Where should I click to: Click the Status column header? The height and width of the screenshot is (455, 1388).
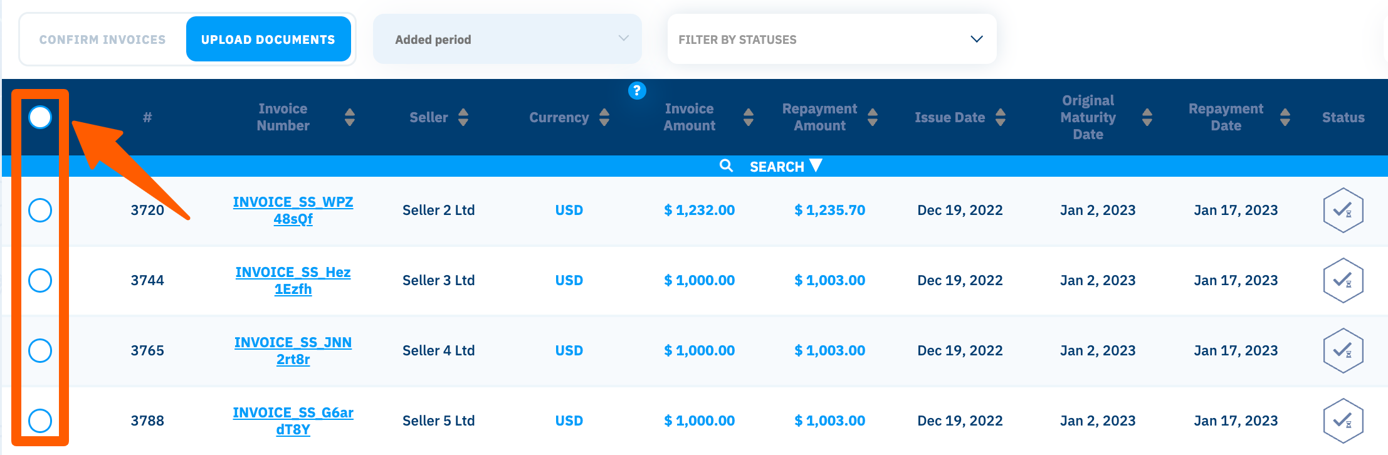1343,117
